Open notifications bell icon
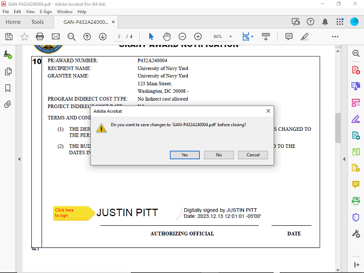364x273 pixels. [325, 22]
